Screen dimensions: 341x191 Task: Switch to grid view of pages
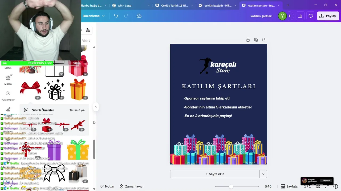pyautogui.click(x=318, y=186)
